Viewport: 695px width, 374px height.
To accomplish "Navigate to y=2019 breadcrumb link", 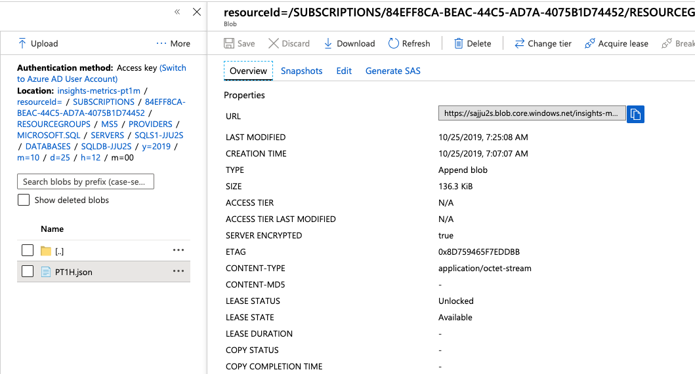I will [156, 146].
